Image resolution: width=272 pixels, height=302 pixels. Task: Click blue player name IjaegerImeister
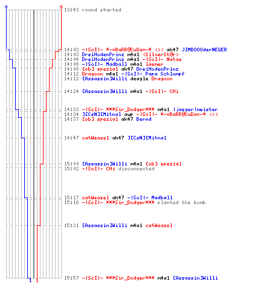pyautogui.click(x=195, y=109)
